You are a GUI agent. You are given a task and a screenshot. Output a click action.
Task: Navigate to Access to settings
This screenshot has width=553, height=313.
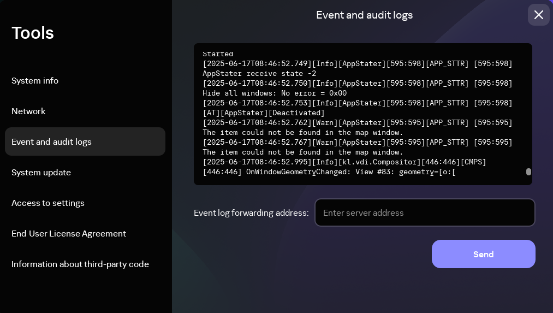point(48,203)
